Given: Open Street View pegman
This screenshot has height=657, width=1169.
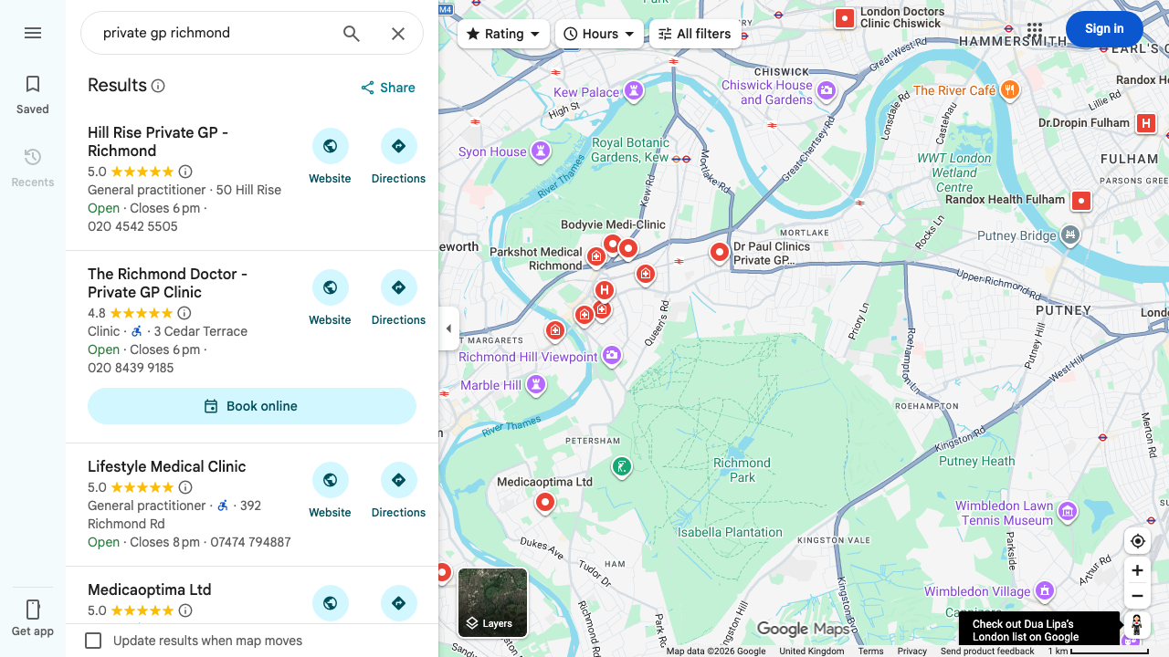Looking at the screenshot, I should click(1137, 625).
